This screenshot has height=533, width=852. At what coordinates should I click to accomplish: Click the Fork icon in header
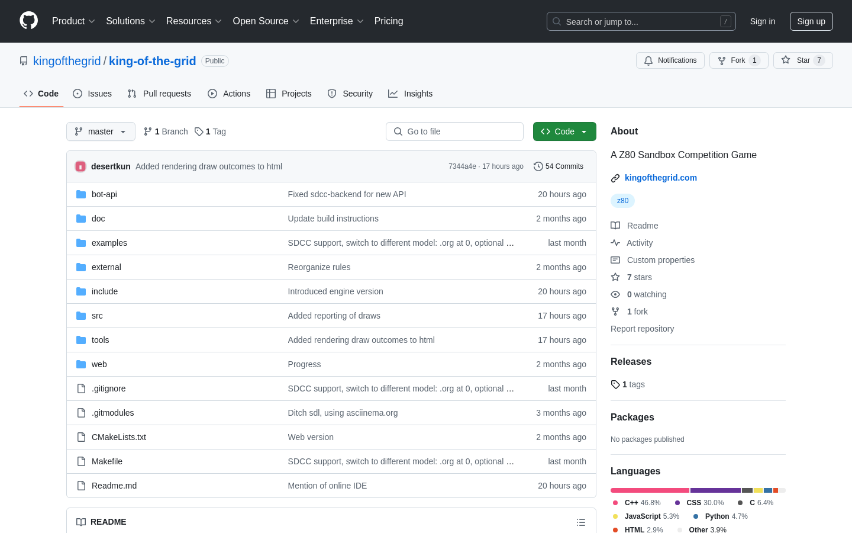[x=722, y=60]
